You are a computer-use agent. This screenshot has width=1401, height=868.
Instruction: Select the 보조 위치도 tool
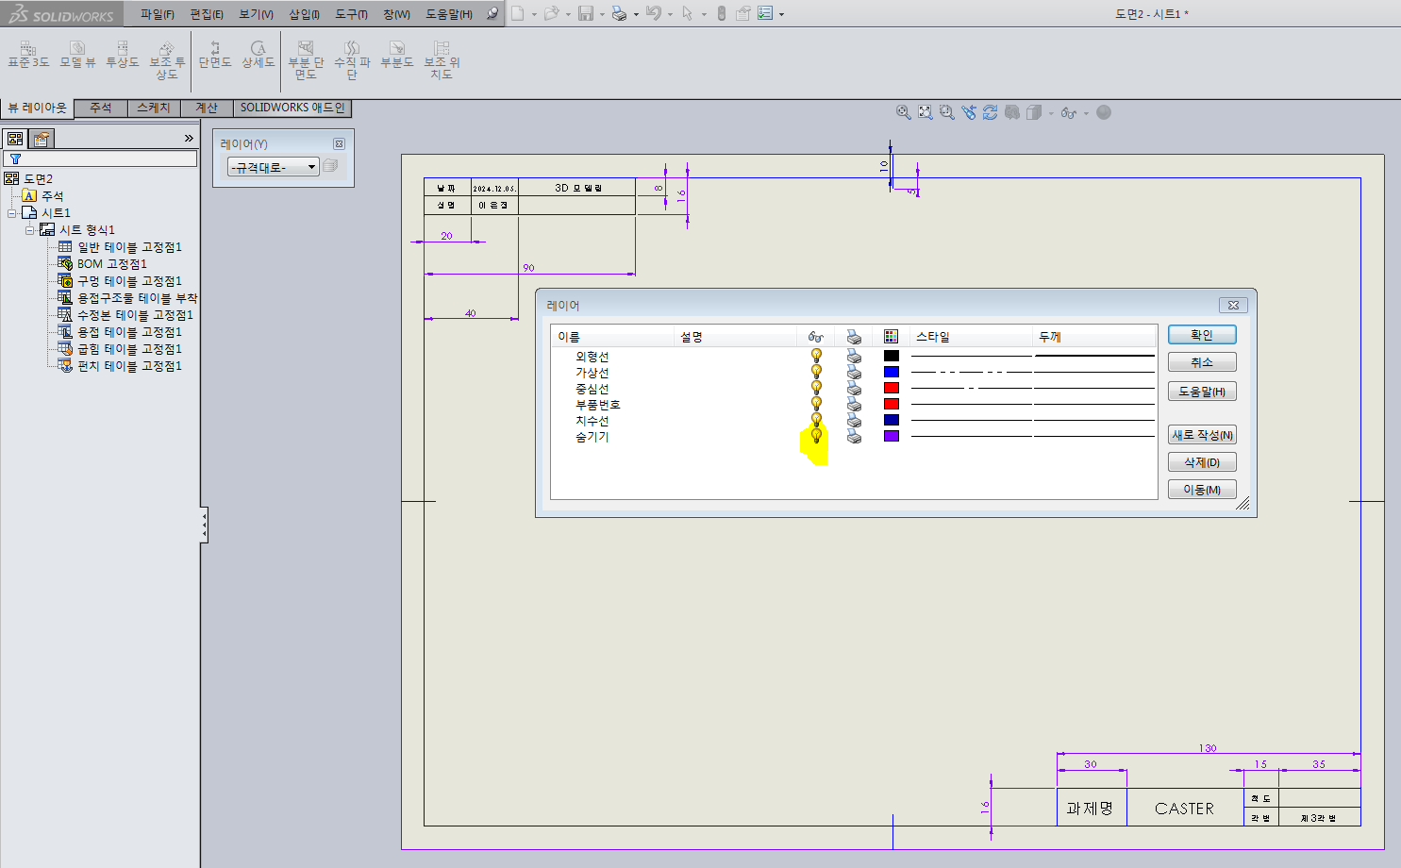(x=442, y=59)
